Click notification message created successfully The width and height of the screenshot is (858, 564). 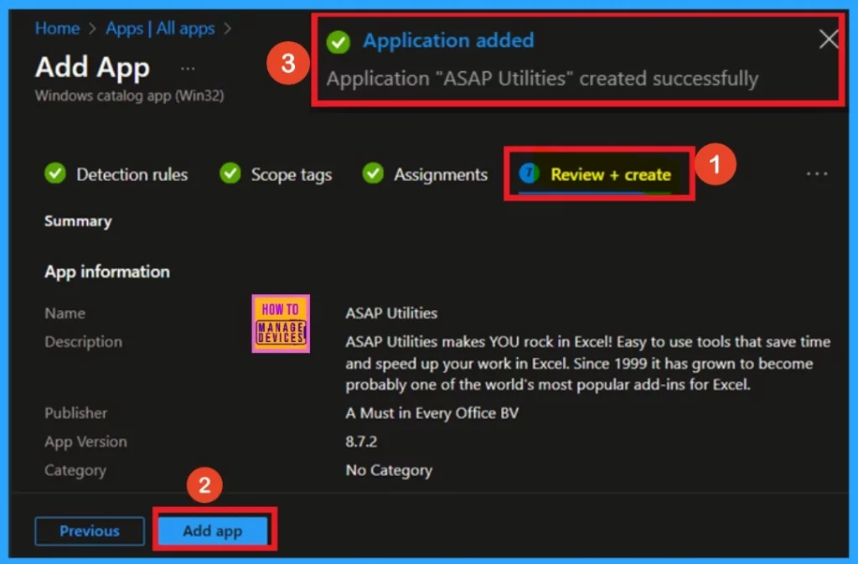(542, 79)
